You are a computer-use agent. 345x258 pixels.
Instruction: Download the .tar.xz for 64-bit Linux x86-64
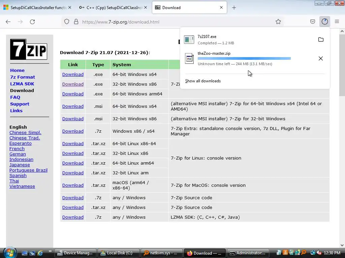[73, 143]
